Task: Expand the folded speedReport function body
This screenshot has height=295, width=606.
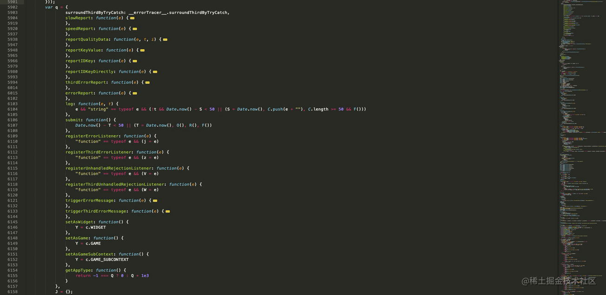Action: coord(135,29)
